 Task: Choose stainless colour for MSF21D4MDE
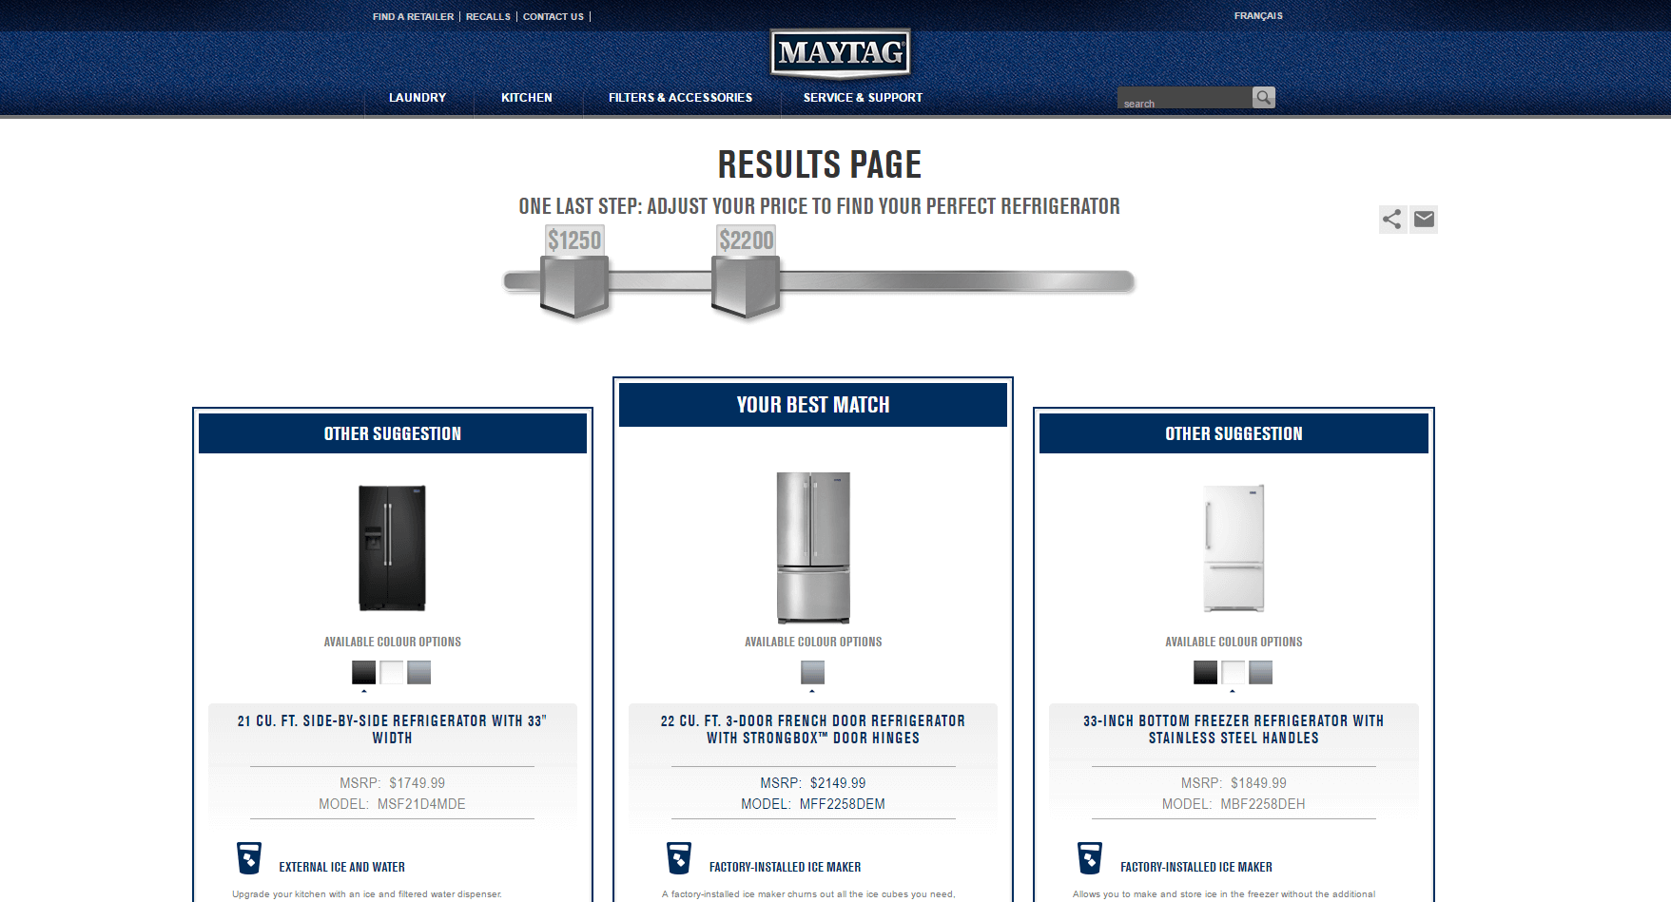tap(419, 672)
